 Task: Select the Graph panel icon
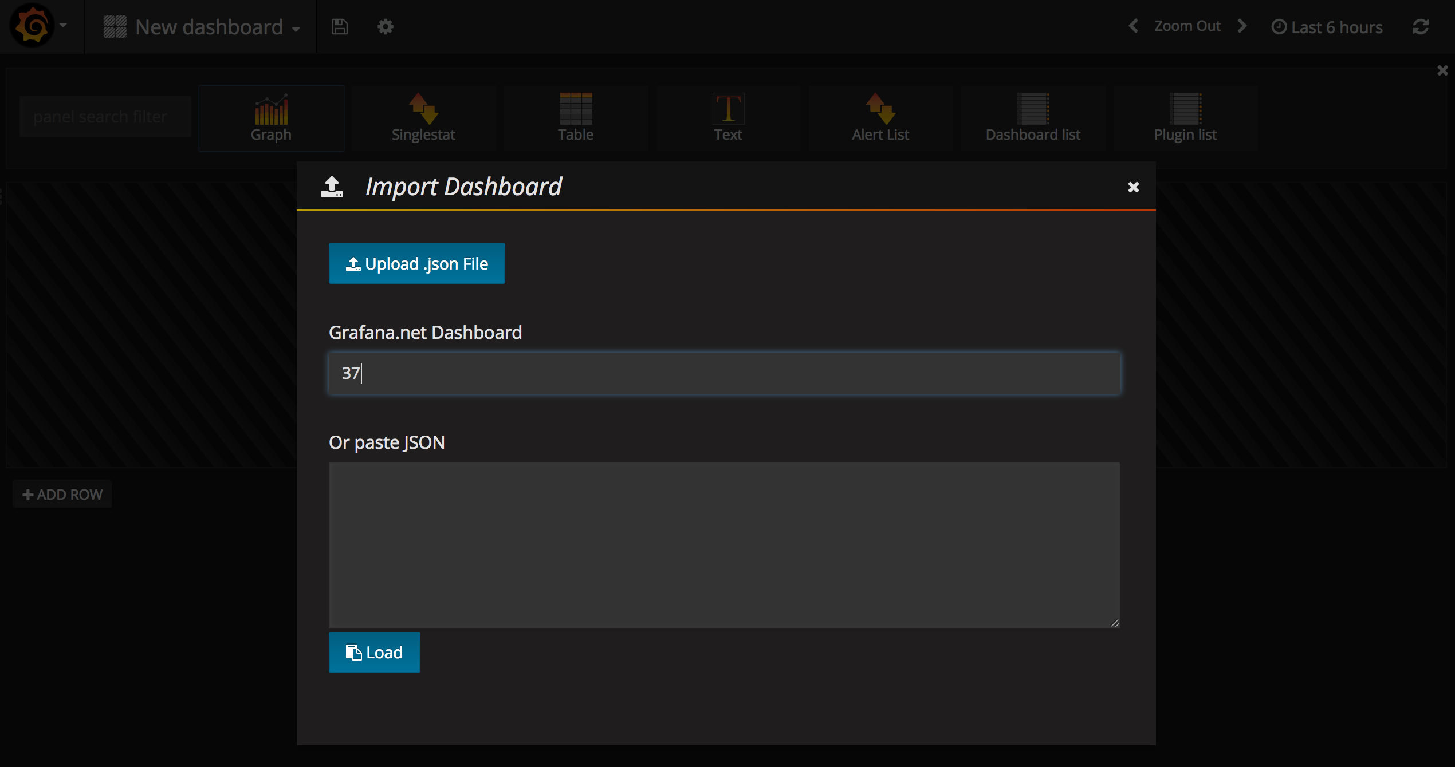pos(271,118)
